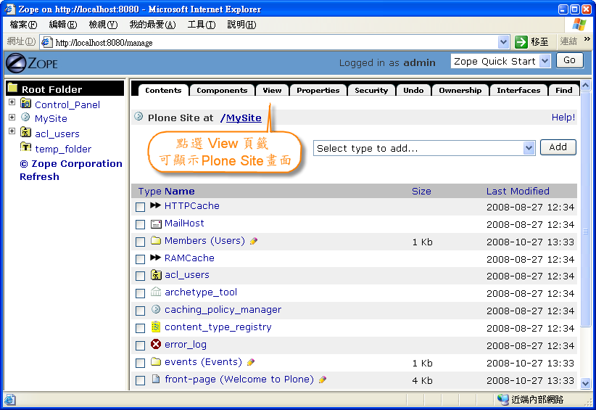Click the green Go arrow in address bar
Image resolution: width=596 pixels, height=410 pixels.
click(x=521, y=42)
